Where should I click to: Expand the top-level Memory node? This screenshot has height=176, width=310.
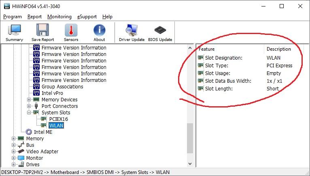pos(13,138)
